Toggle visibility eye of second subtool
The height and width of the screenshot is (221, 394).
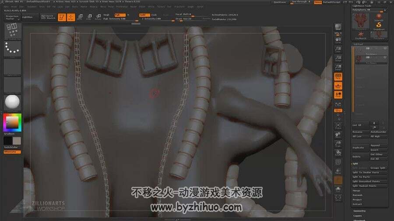[385, 57]
